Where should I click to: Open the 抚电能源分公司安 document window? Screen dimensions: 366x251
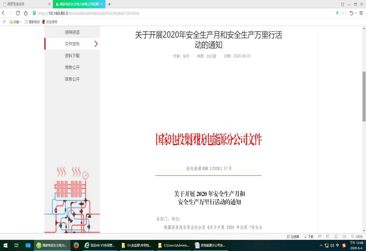click(210, 245)
